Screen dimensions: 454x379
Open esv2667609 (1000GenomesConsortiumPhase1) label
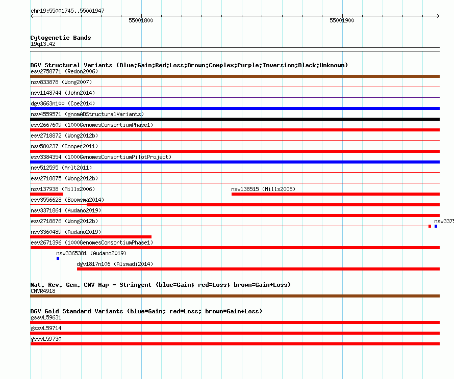click(92, 125)
